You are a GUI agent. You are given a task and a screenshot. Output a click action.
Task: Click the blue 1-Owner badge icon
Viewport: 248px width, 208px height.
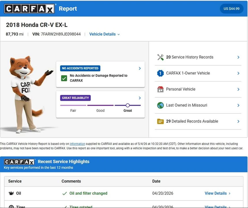click(x=160, y=73)
